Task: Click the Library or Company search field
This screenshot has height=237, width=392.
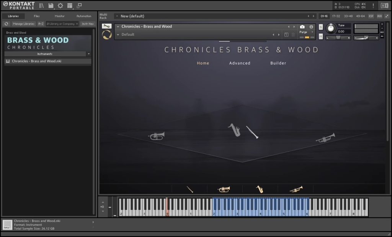Action: pyautogui.click(x=60, y=24)
